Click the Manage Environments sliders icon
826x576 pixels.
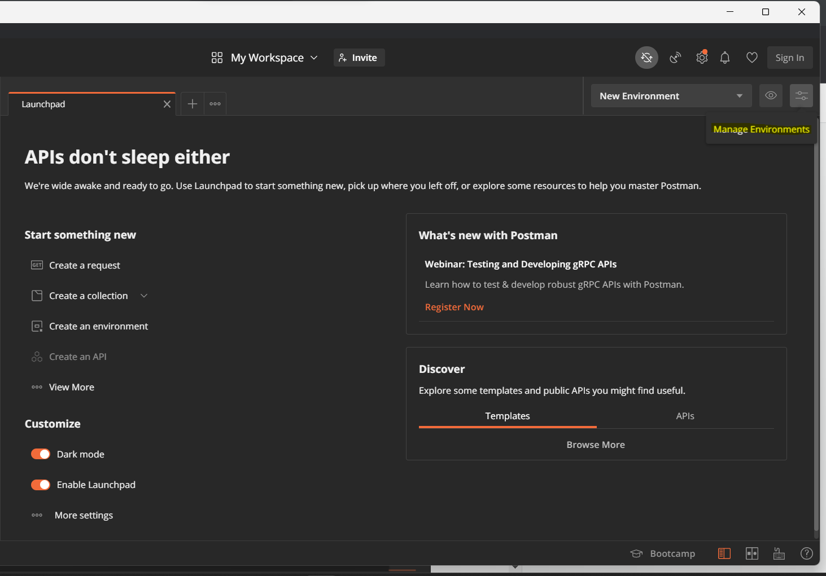tap(802, 96)
